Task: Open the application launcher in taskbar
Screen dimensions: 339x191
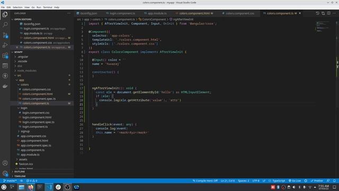Action: coord(4,187)
